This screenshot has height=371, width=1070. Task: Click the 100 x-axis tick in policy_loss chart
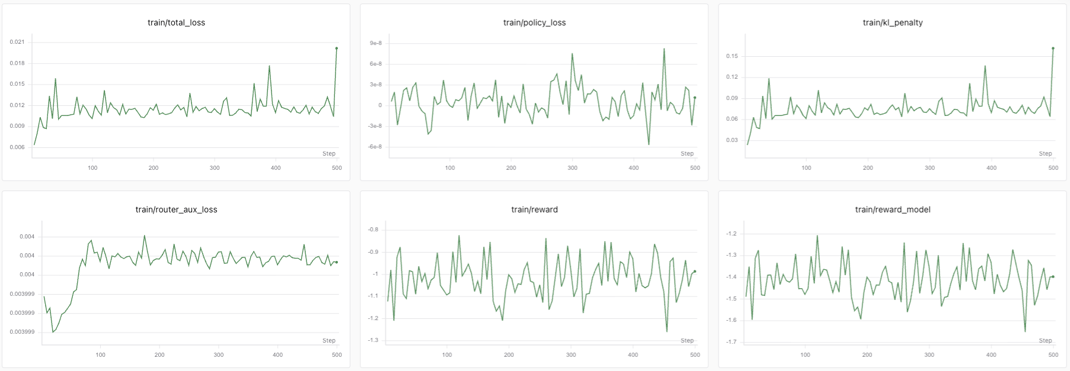pos(450,168)
